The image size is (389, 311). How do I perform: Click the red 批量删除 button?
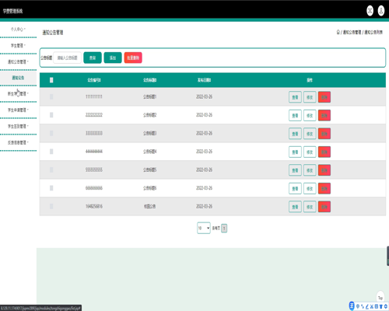click(133, 58)
